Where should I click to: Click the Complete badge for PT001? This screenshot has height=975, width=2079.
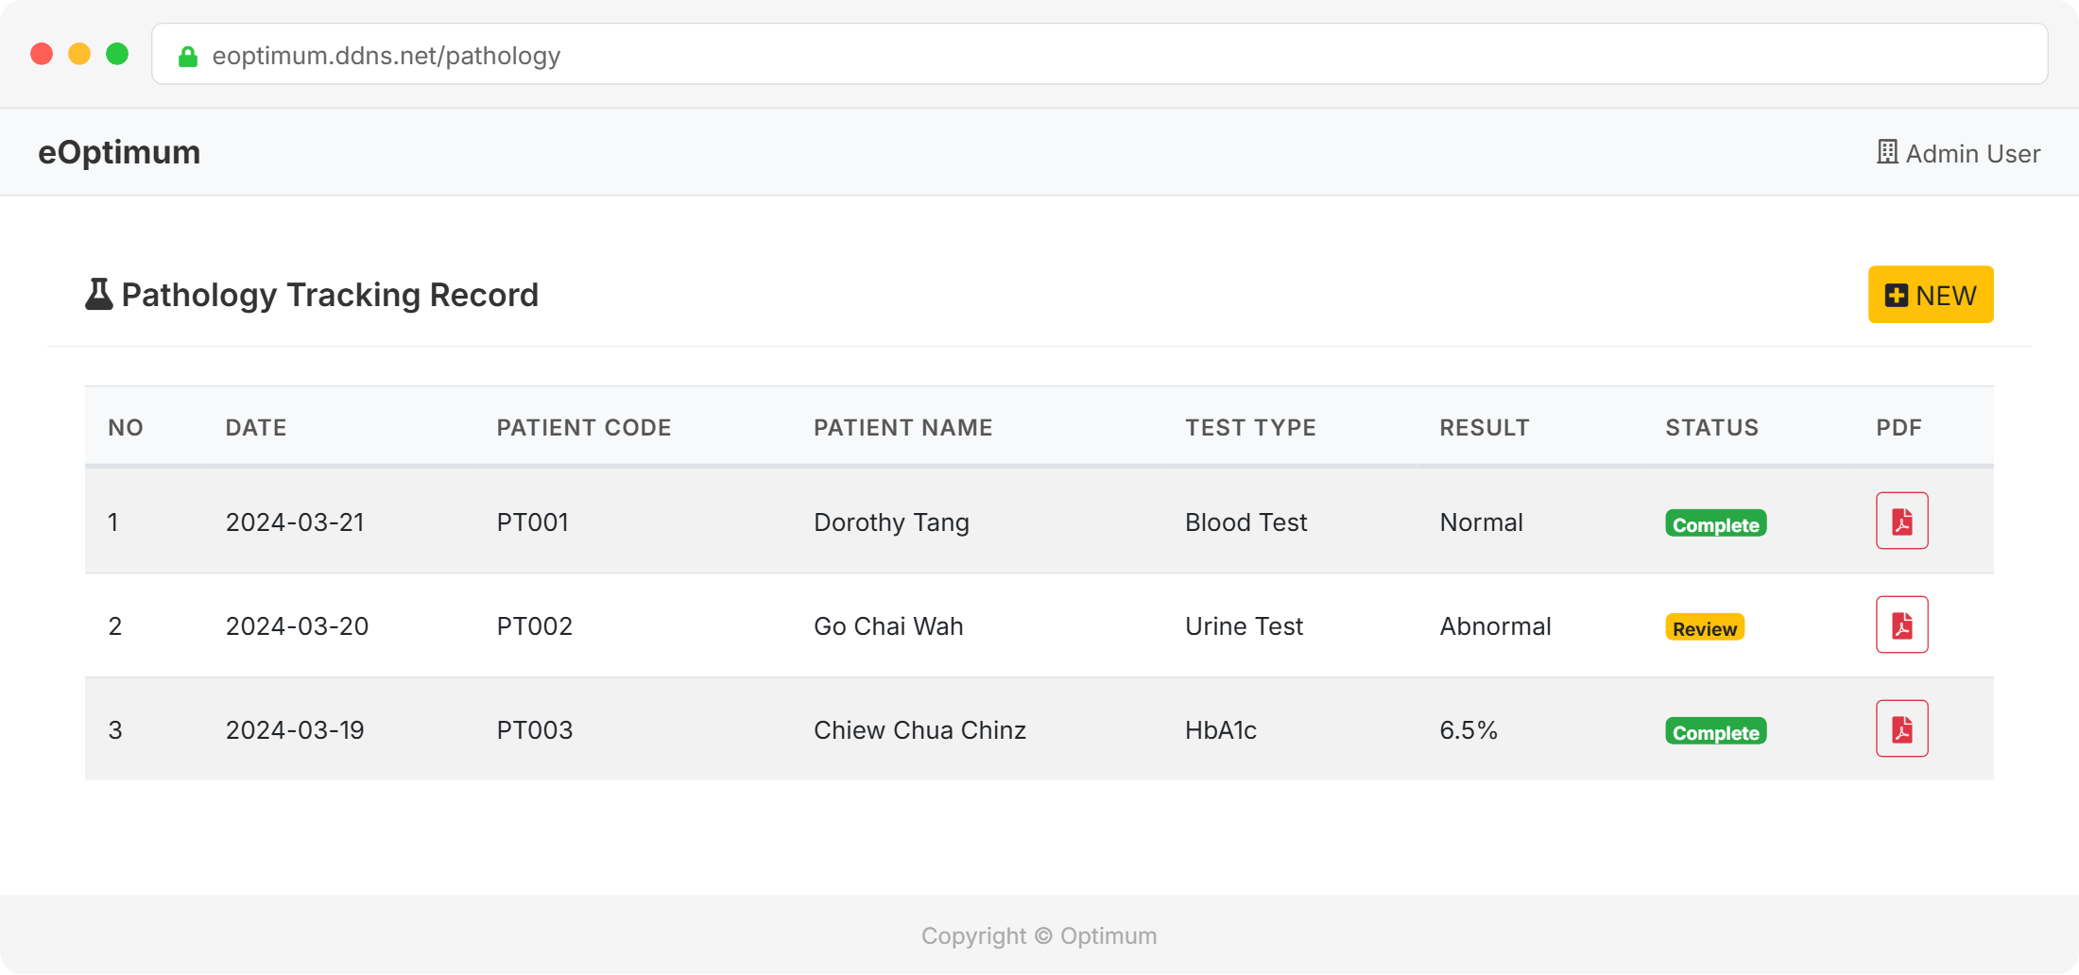[x=1715, y=524]
